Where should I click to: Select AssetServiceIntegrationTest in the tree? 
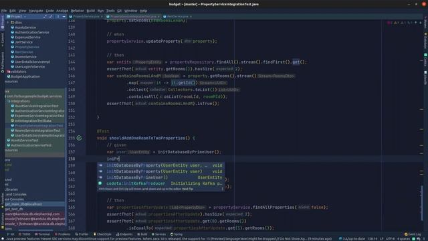pyautogui.click(x=36, y=106)
